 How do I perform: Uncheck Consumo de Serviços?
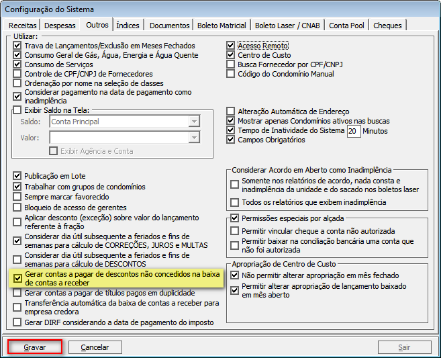point(17,64)
